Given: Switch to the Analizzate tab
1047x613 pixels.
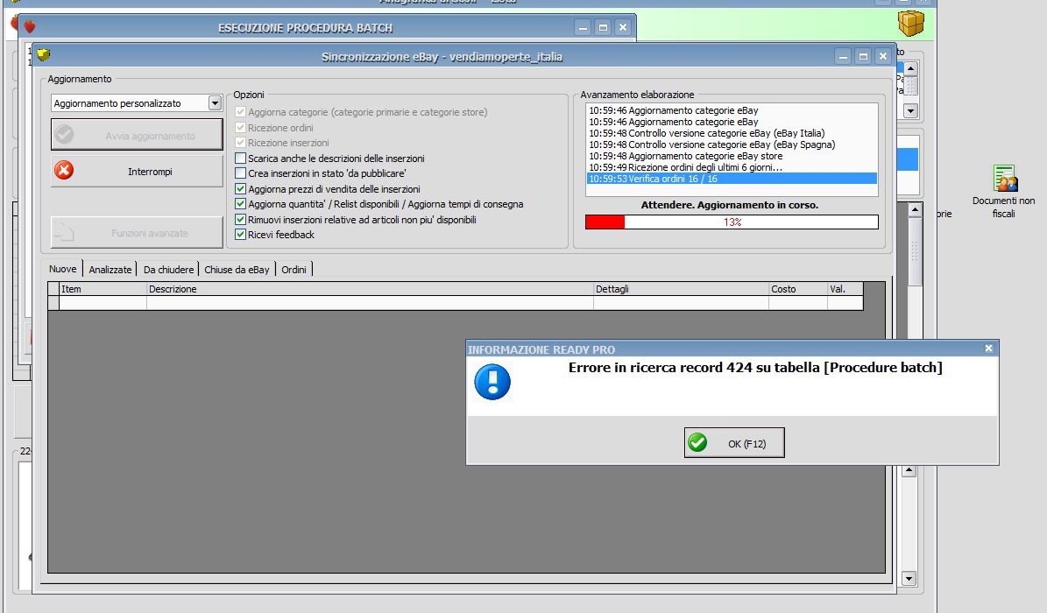Looking at the screenshot, I should [110, 269].
